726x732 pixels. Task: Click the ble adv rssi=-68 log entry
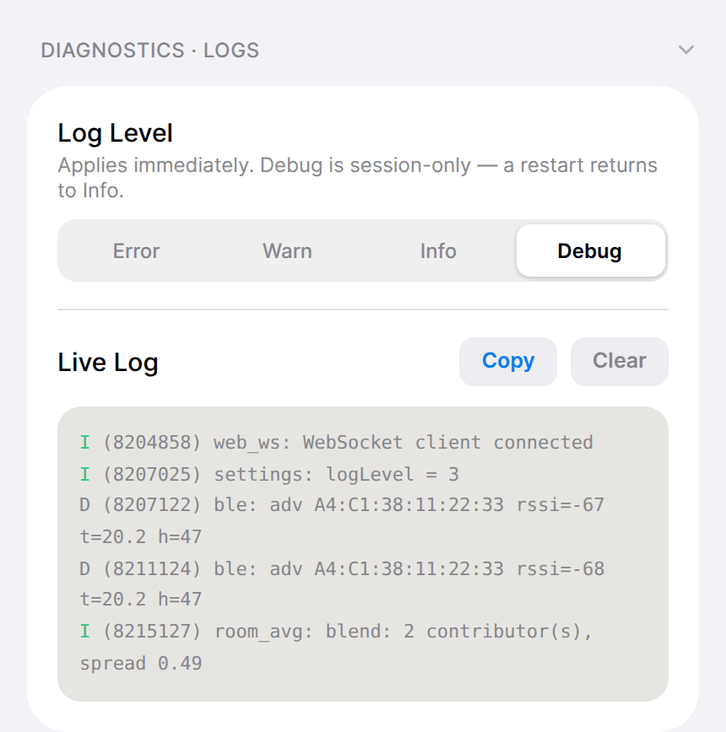click(342, 584)
